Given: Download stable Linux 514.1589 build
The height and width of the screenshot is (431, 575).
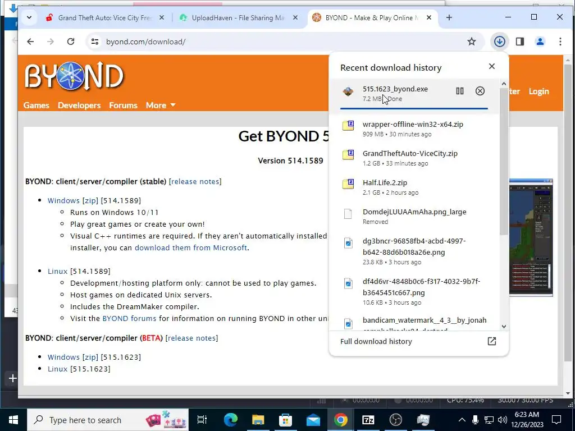Looking at the screenshot, I should (x=58, y=271).
